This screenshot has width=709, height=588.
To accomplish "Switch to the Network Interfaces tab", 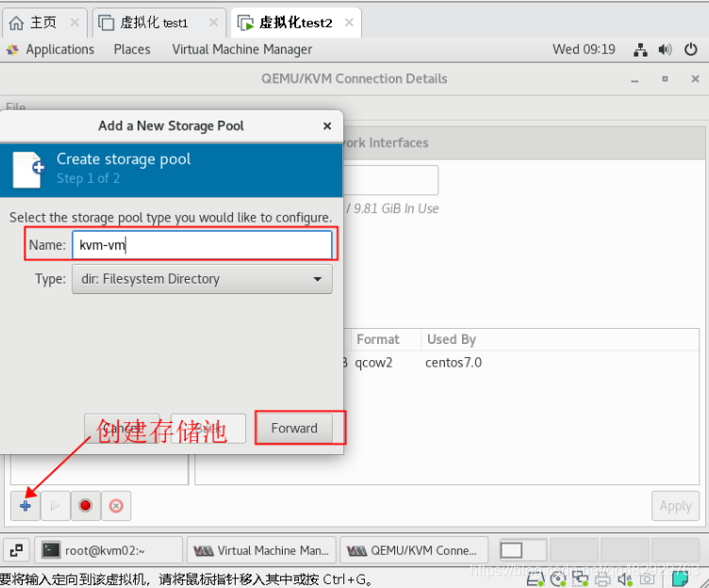I will click(x=386, y=143).
